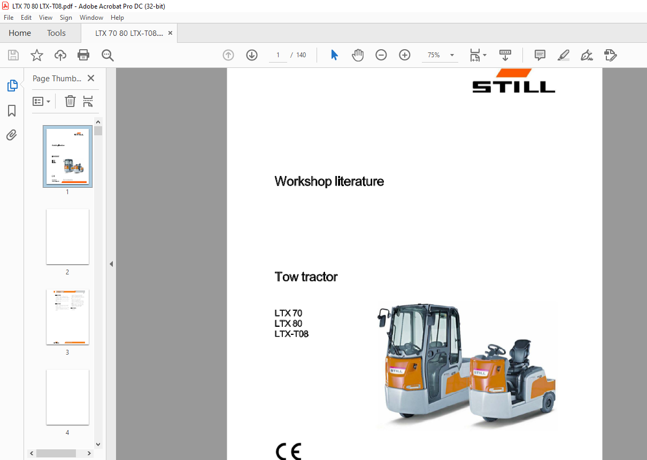
Task: Print the document using the printer icon
Action: point(83,55)
